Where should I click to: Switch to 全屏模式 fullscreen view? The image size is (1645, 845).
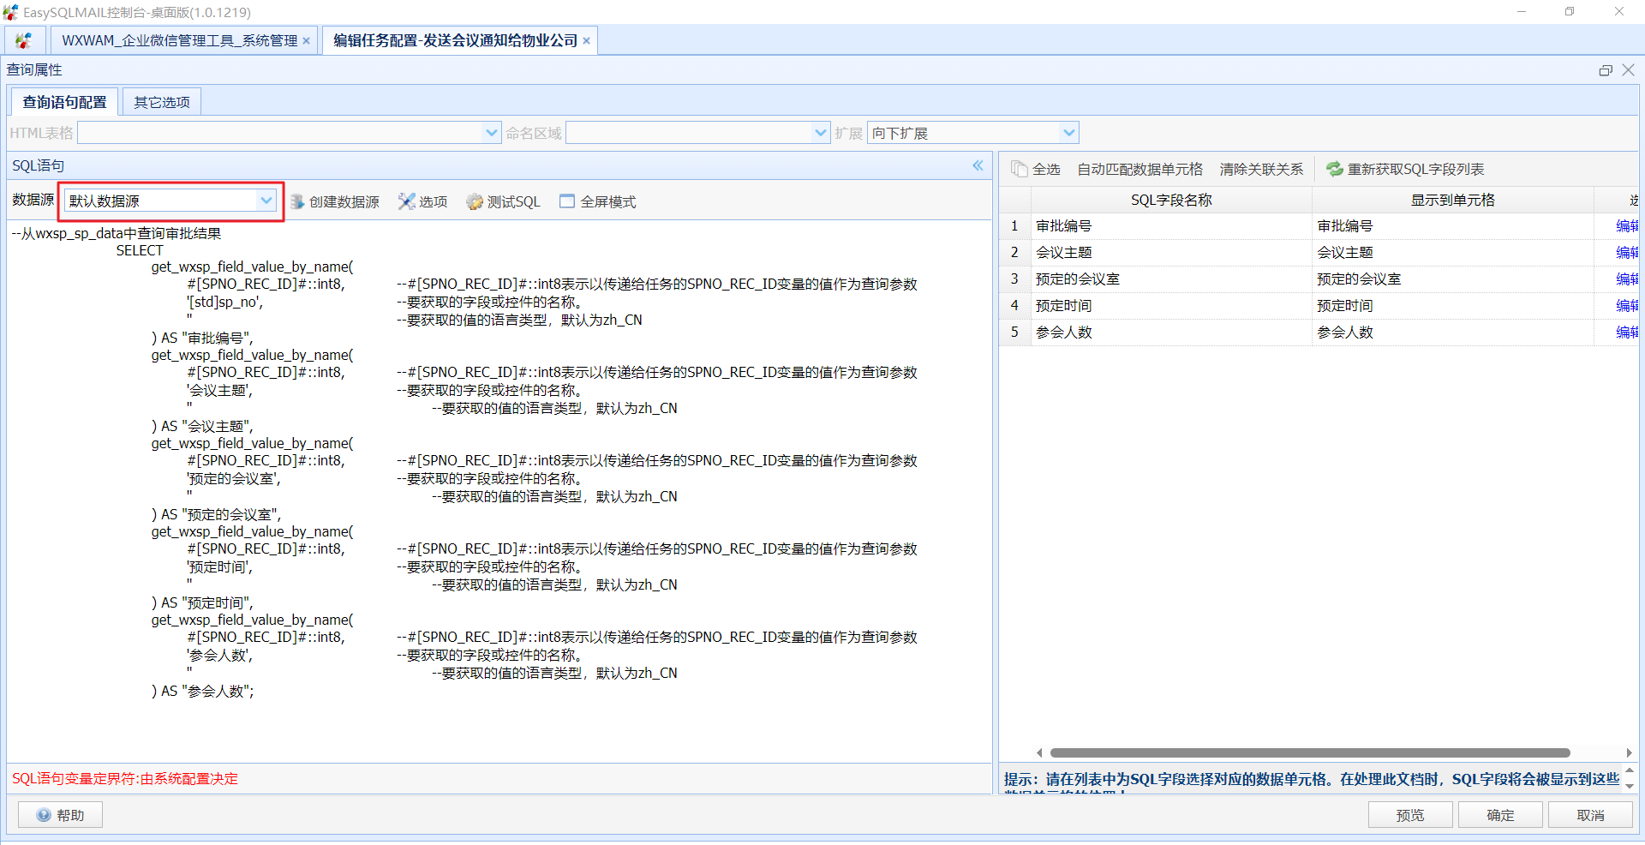pyautogui.click(x=567, y=201)
